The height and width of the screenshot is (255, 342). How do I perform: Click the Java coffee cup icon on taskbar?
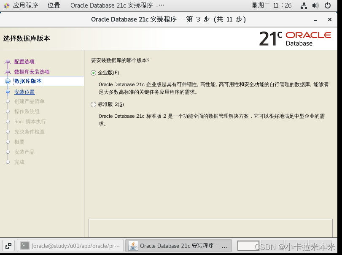point(133,245)
